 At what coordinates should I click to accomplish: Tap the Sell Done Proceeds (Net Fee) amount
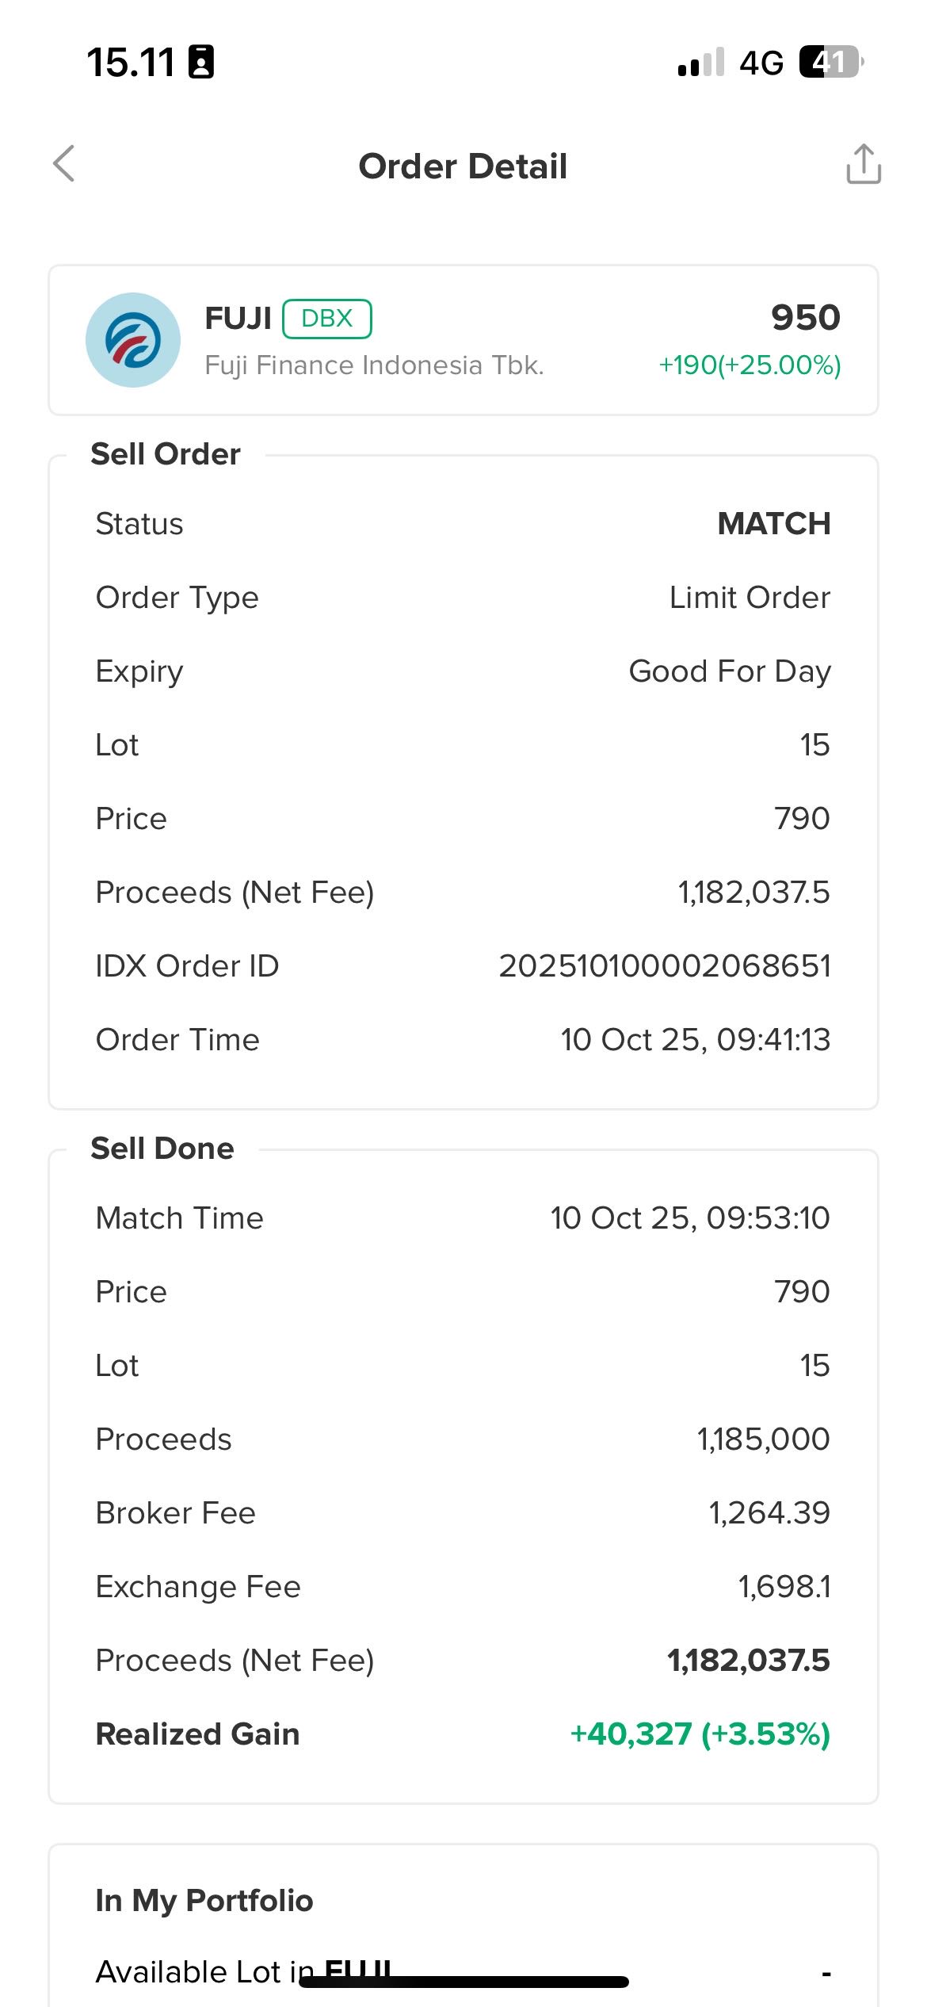click(748, 1661)
